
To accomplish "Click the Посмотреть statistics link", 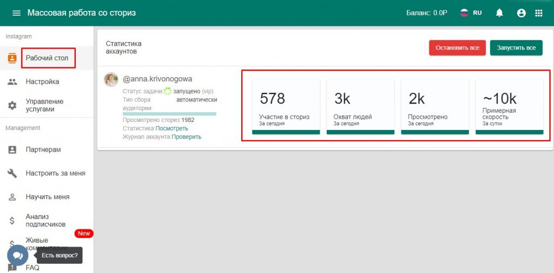I will pos(172,128).
